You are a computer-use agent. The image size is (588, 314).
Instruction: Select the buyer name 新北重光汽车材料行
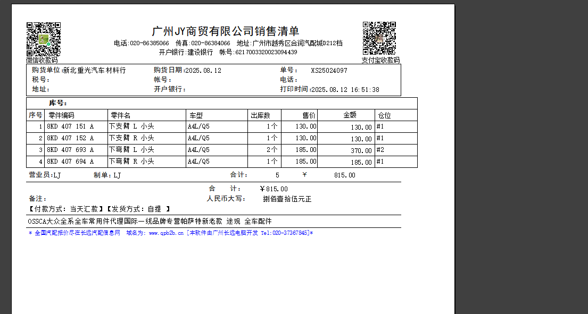click(x=95, y=70)
